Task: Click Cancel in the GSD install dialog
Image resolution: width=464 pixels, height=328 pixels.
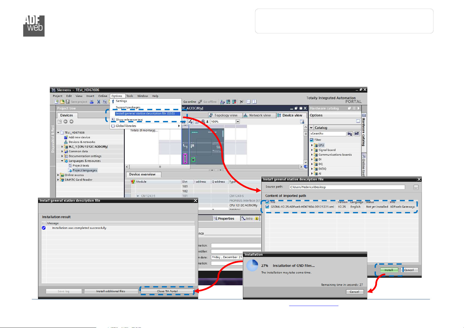Action: coord(409,270)
